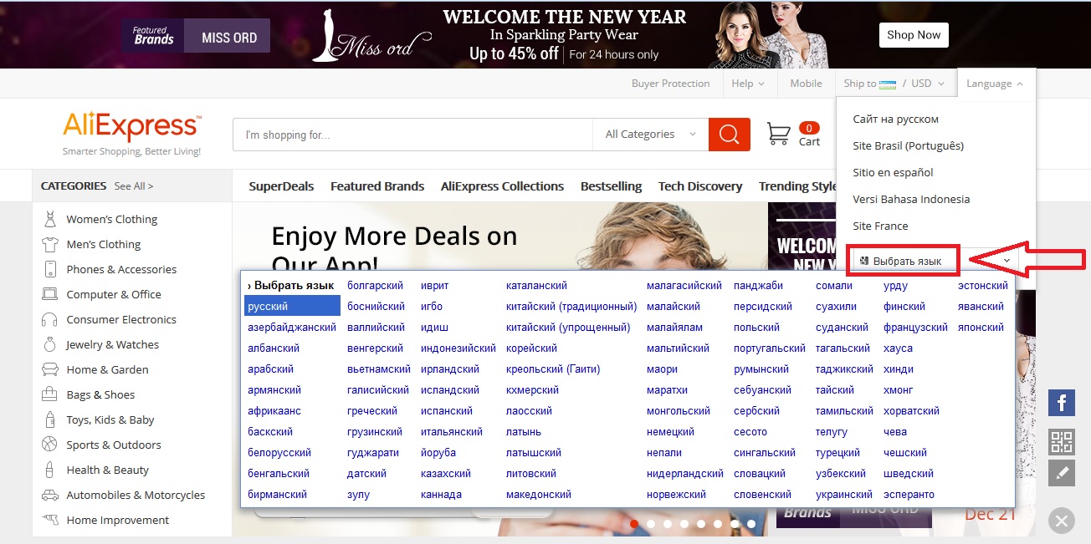
Task: Open the Mobile link
Action: tap(806, 84)
